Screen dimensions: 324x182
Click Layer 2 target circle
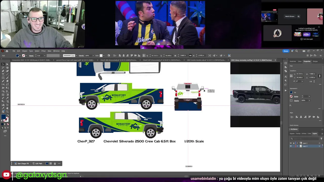[x=319, y=146]
